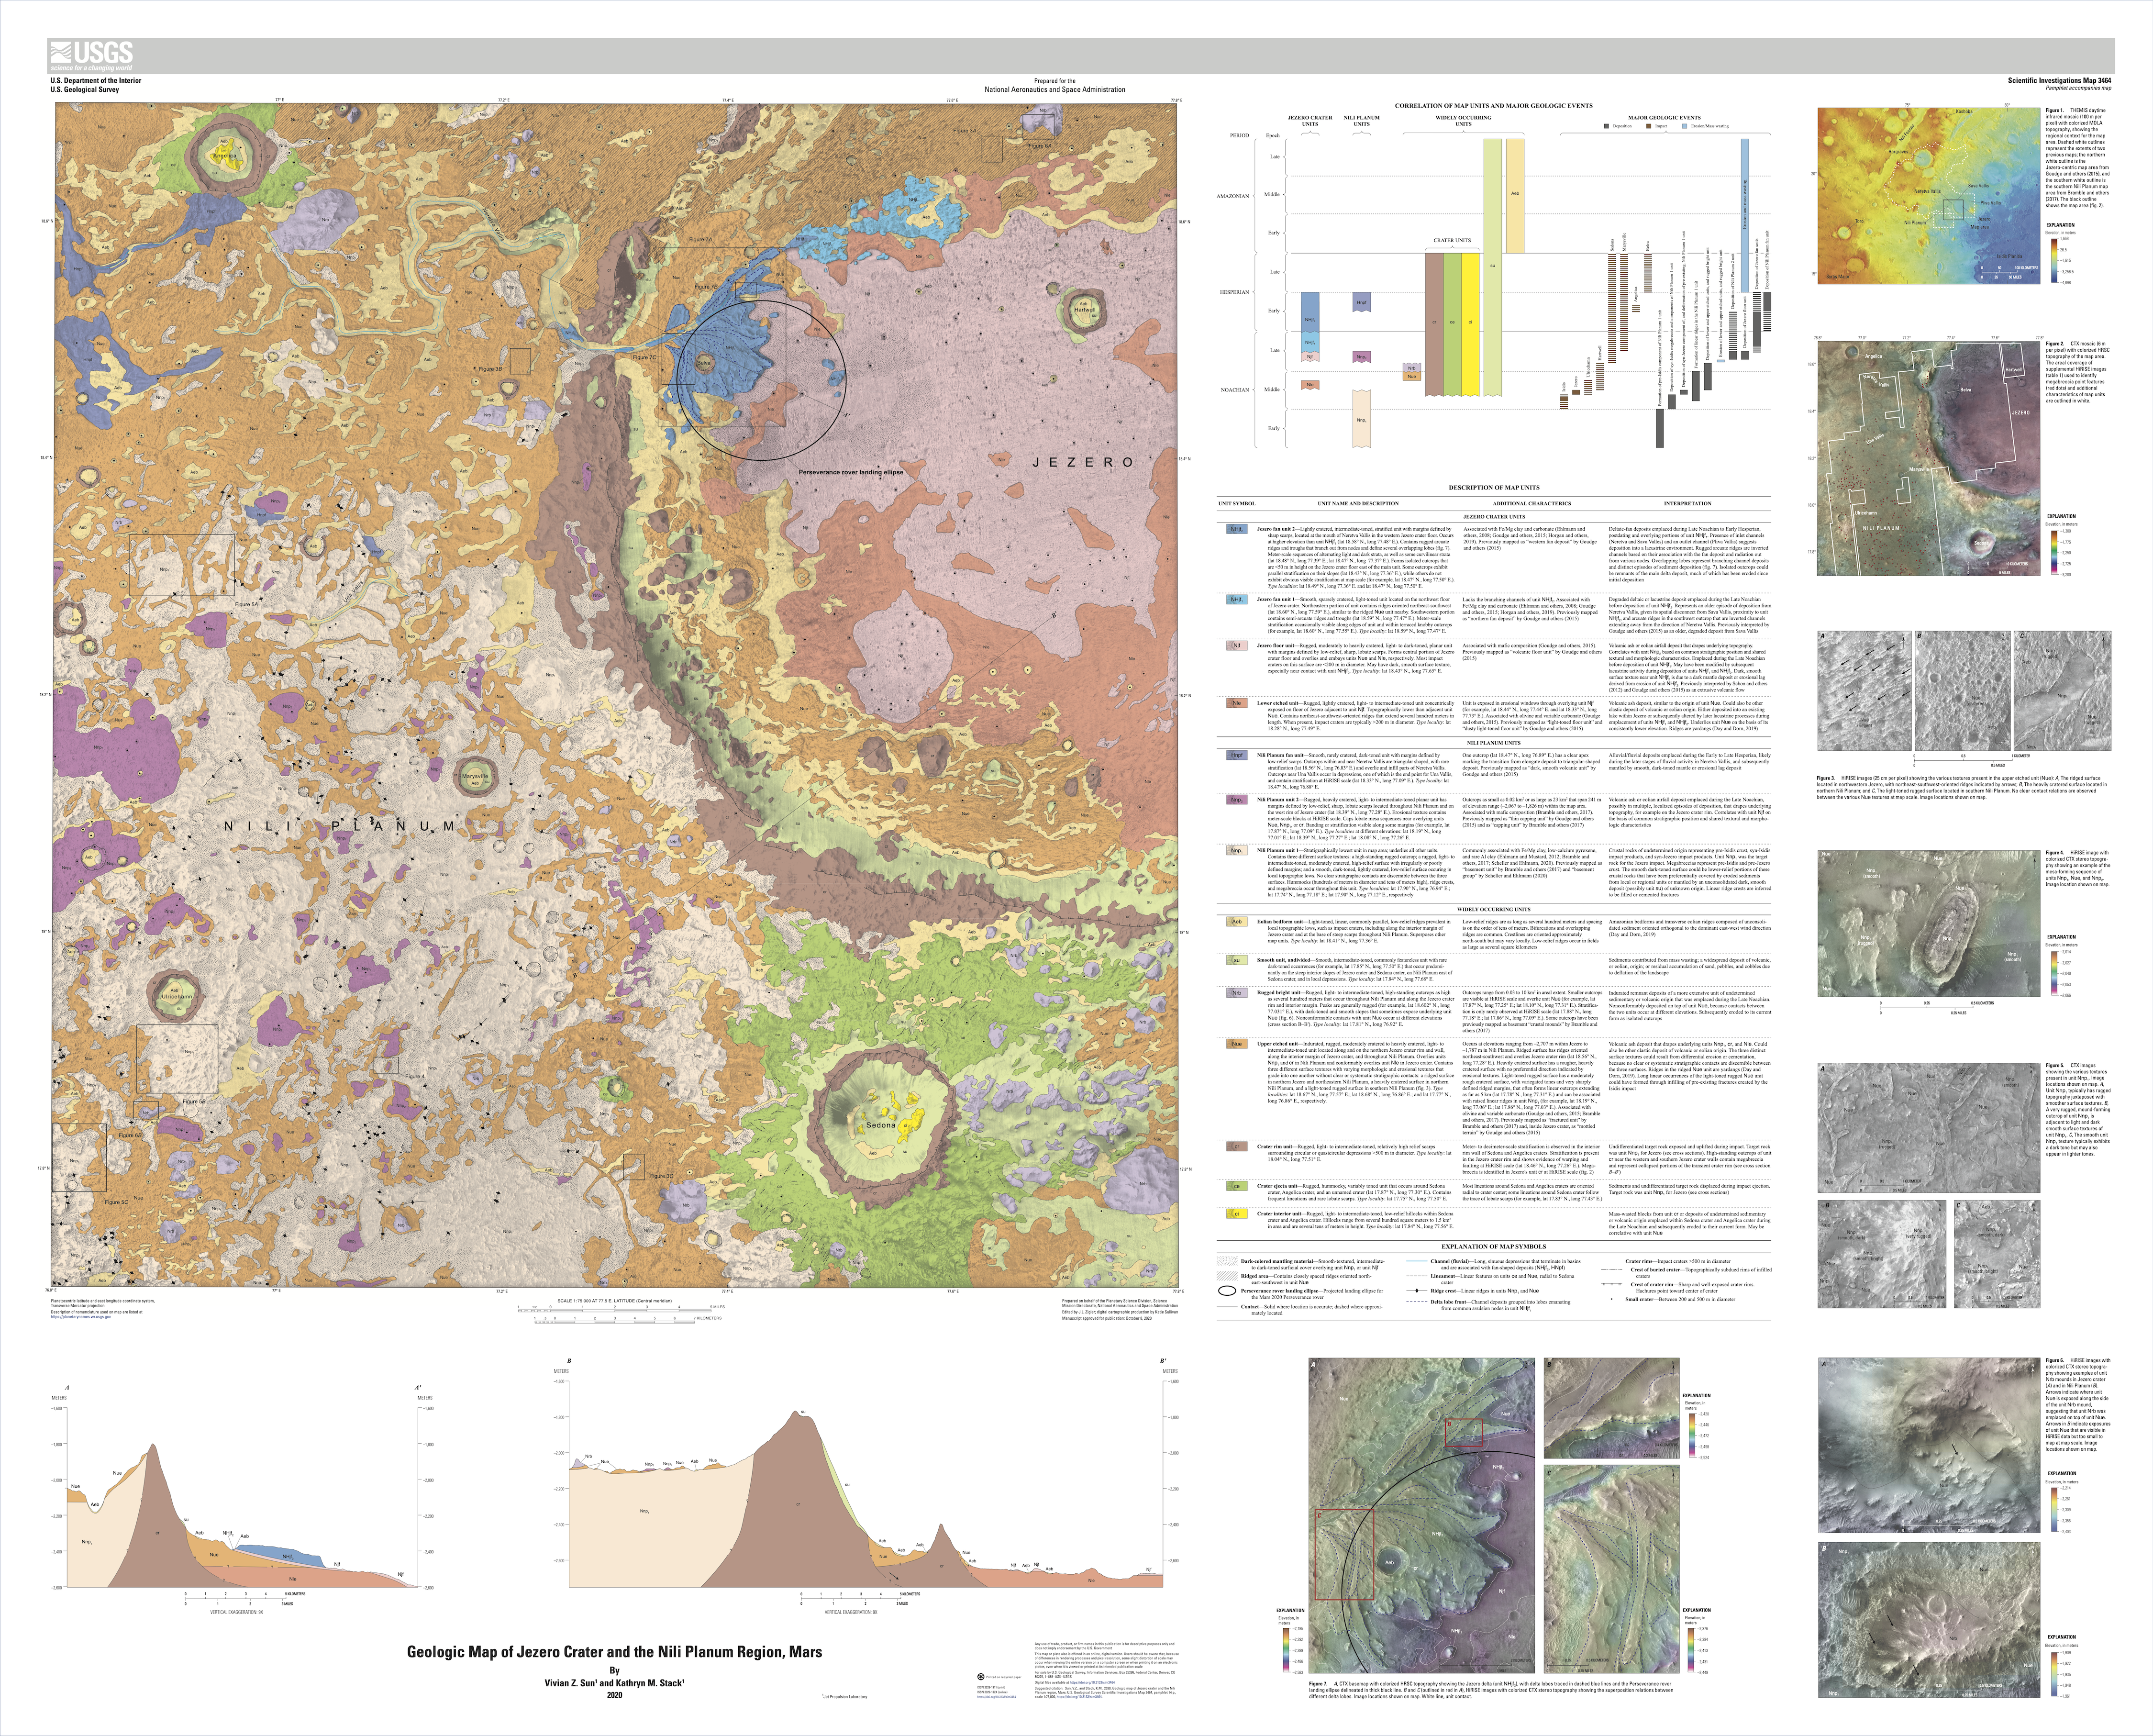Select the yellow ci Crater interior swatch
Screen dimensions: 2153x1736
[x=1236, y=1214]
